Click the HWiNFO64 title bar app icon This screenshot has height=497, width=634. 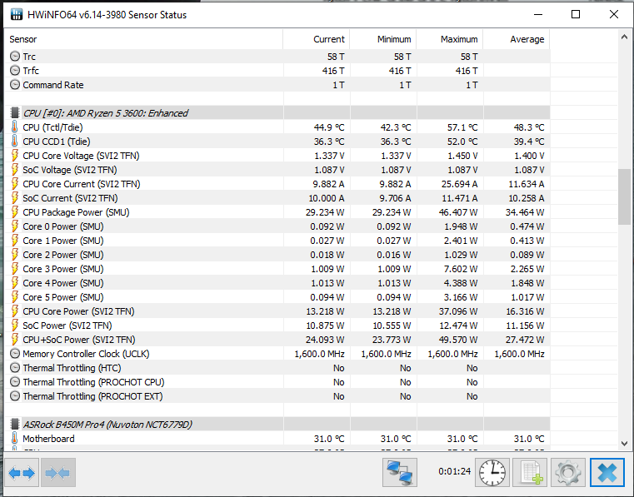(16, 15)
